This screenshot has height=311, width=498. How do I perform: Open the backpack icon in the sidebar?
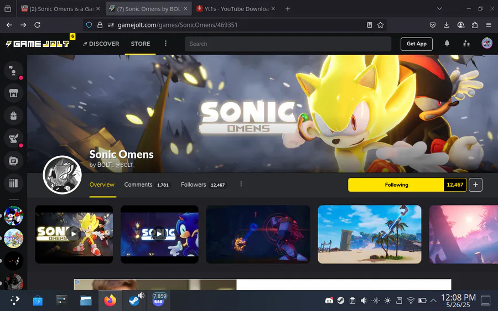tap(13, 115)
